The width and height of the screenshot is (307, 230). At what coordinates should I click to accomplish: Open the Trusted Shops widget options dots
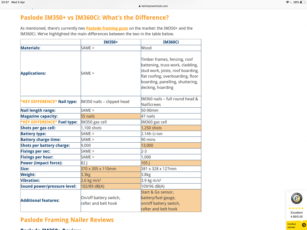click(290, 192)
